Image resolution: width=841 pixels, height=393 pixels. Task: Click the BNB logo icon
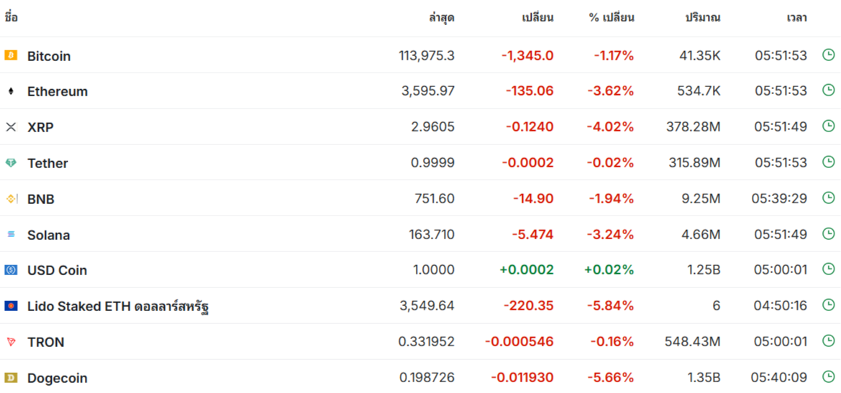[x=11, y=199]
